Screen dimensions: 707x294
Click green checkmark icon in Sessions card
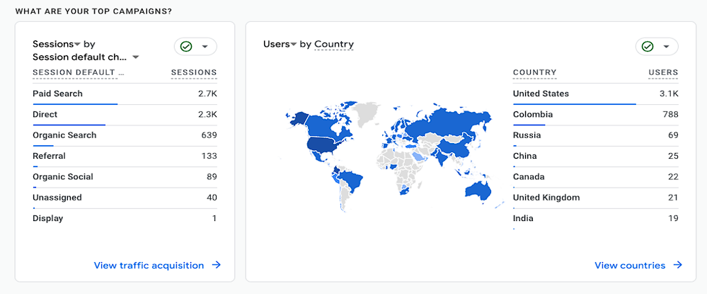tap(186, 47)
